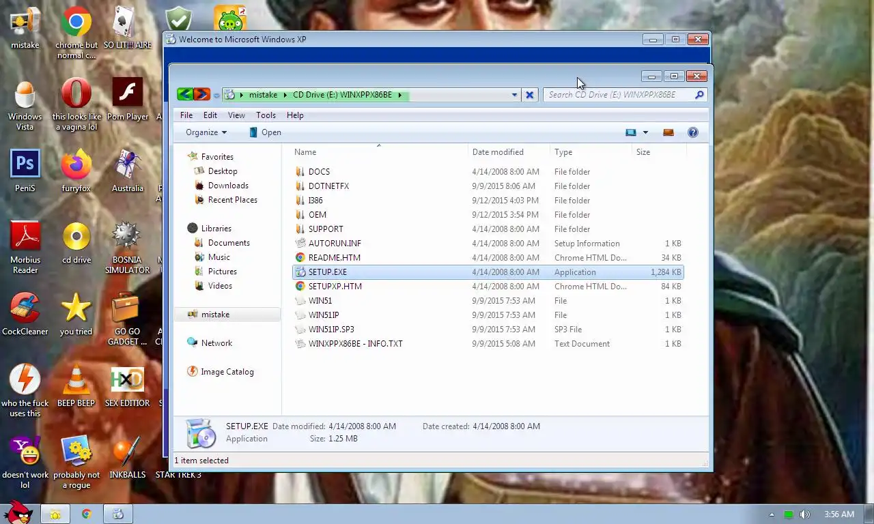Click the Explorer folder taskbar button
Screen dimensions: 874x524
click(55, 514)
